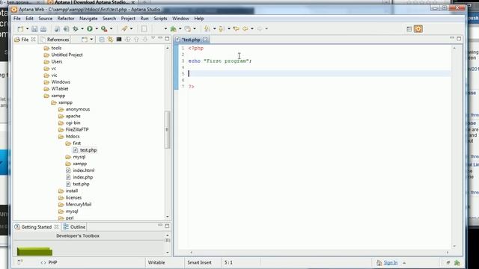Viewport: 479px width, 269px height.
Task: Open the Refactor menu
Action: coord(66,19)
